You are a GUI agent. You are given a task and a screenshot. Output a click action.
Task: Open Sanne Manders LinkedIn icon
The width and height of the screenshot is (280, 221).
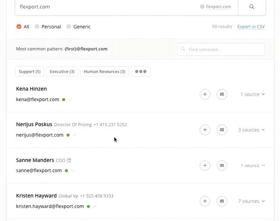69,160
